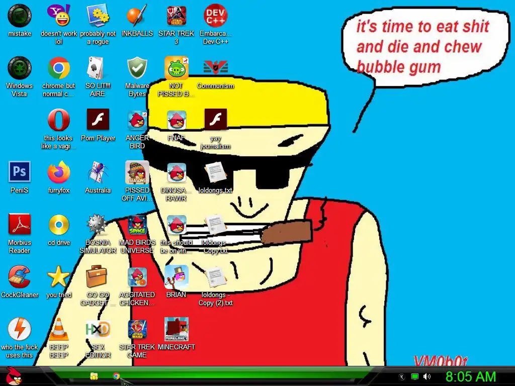The height and width of the screenshot is (386, 515).
Task: Open MAD BIRDS UNIVERSE Space icon
Action: [137, 225]
